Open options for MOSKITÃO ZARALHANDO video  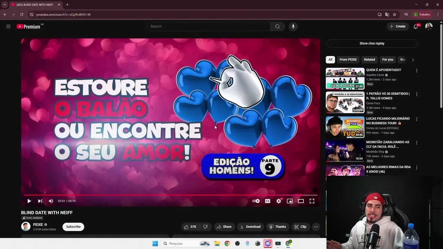(x=416, y=143)
